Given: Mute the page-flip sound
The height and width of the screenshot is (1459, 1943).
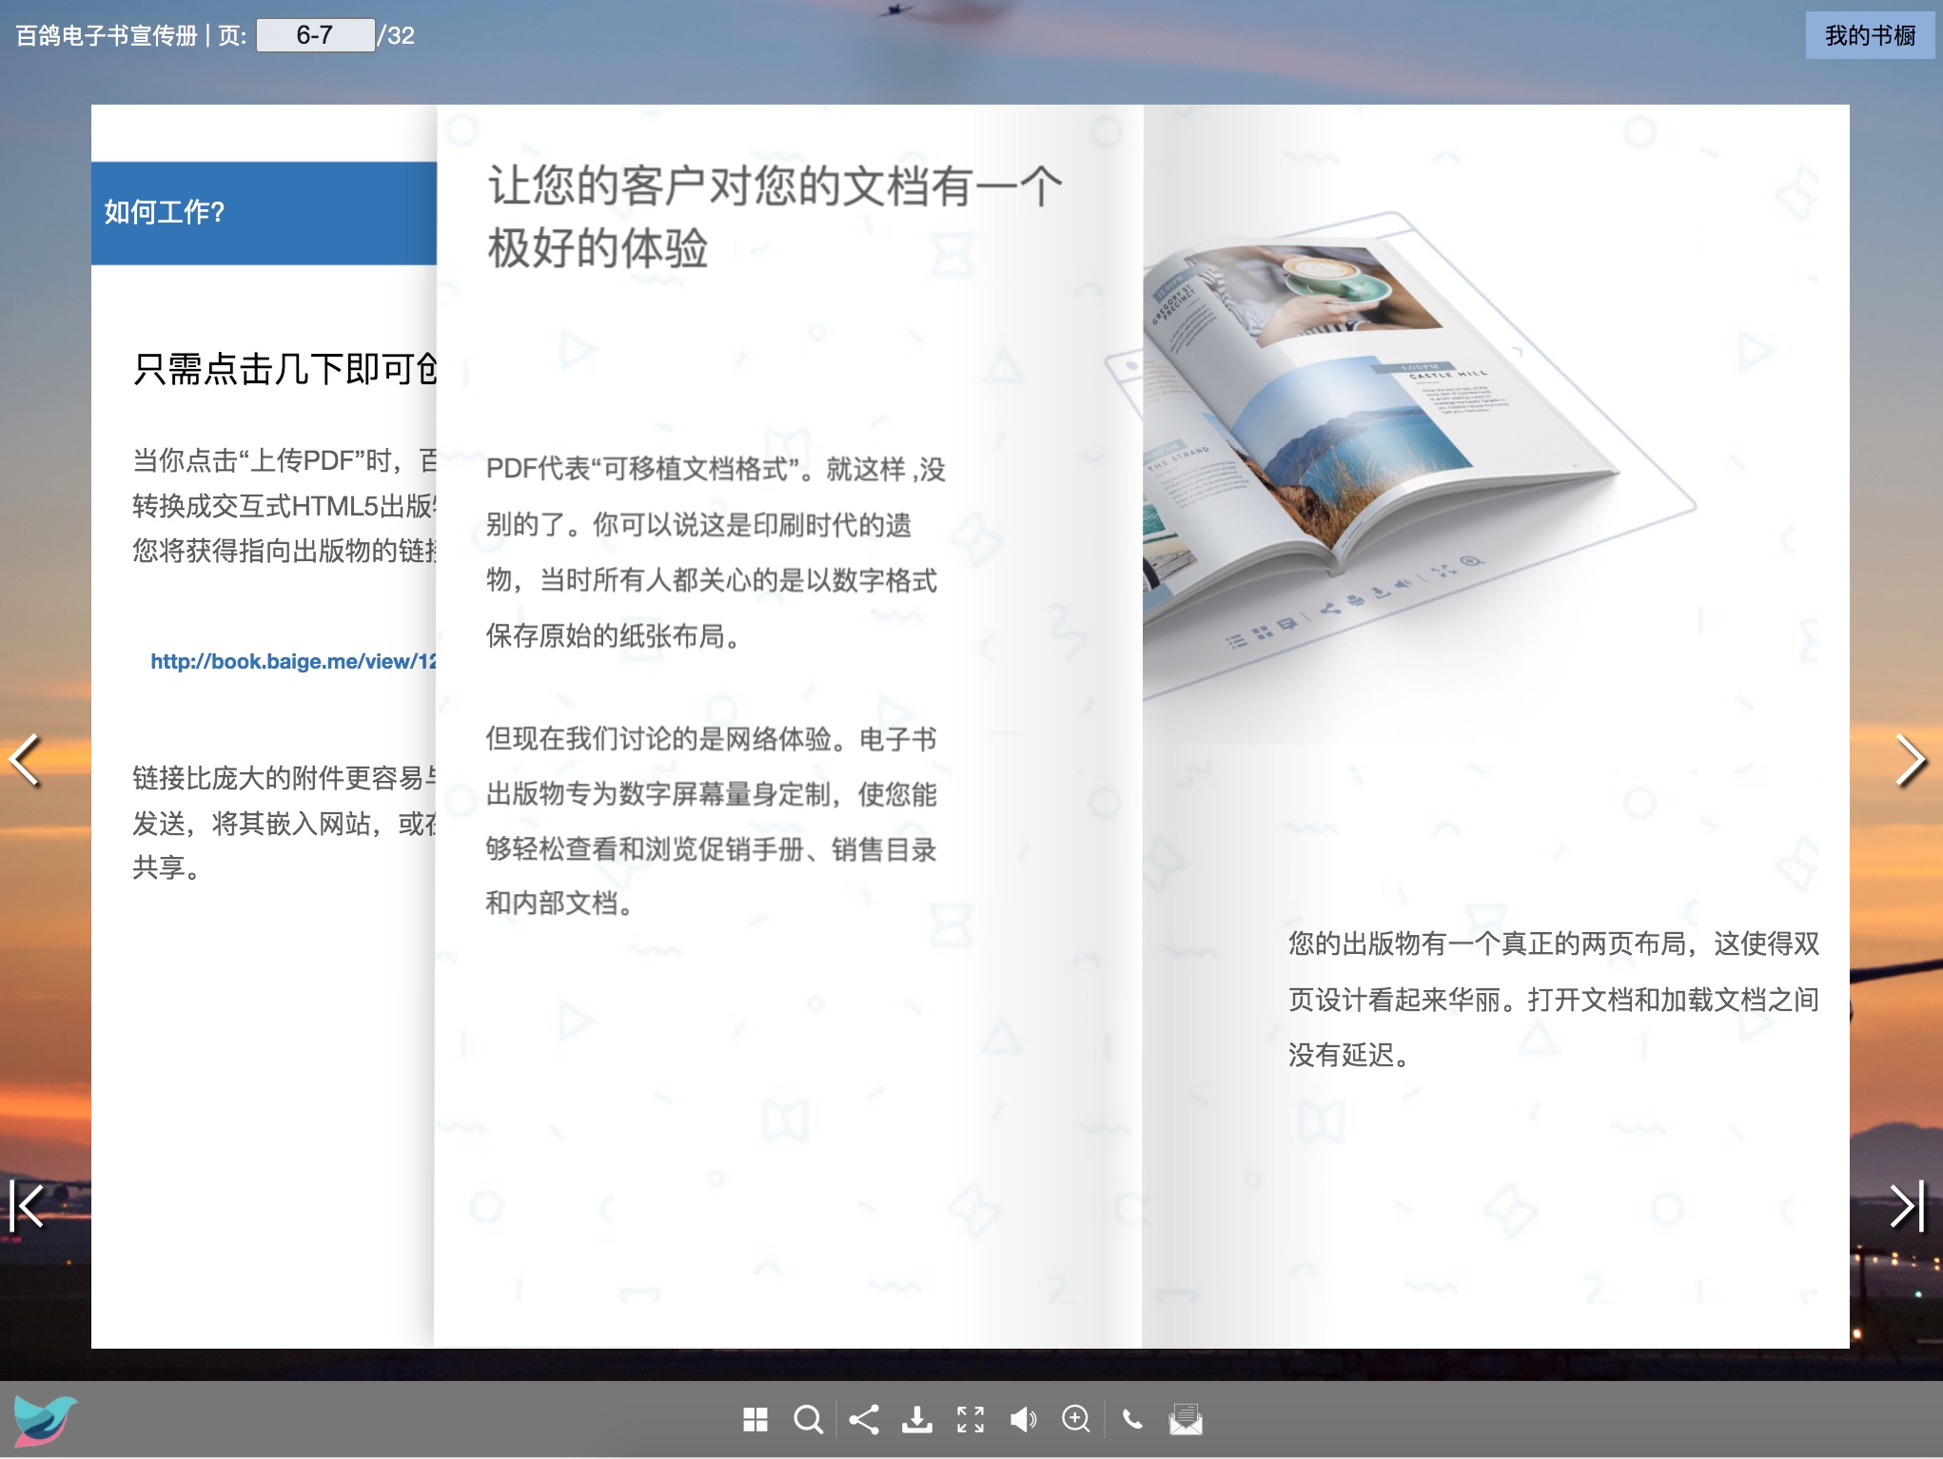Looking at the screenshot, I should (1023, 1419).
